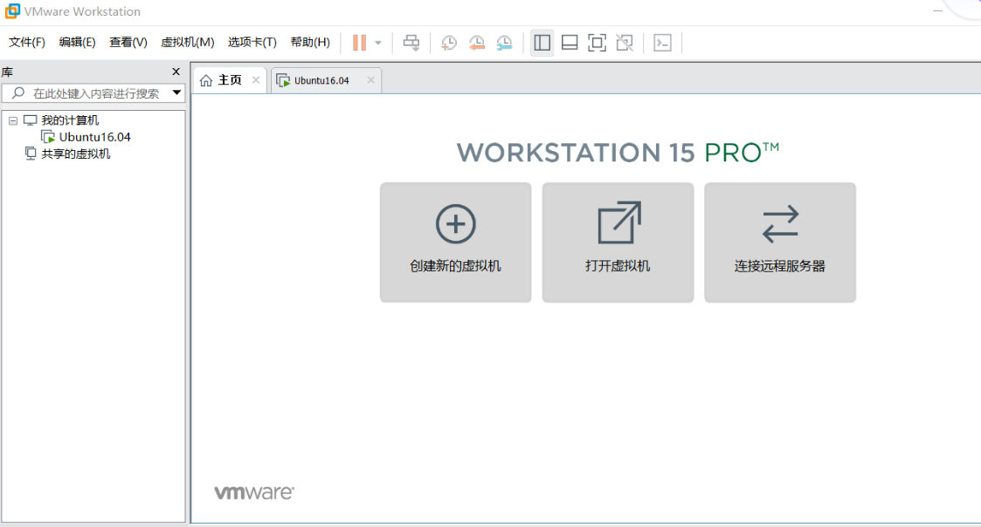Screen dimensions: 981x527
Task: Close the 库 library panel
Action: tap(176, 72)
